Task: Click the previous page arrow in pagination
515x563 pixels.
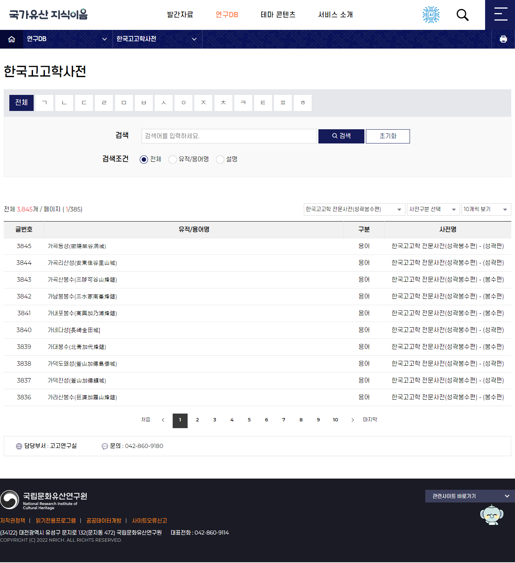Action: [163, 420]
